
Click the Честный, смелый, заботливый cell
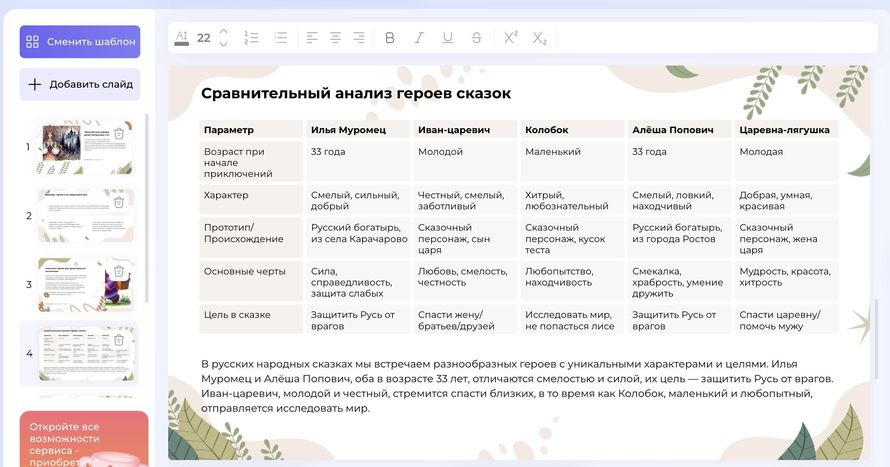pos(465,200)
